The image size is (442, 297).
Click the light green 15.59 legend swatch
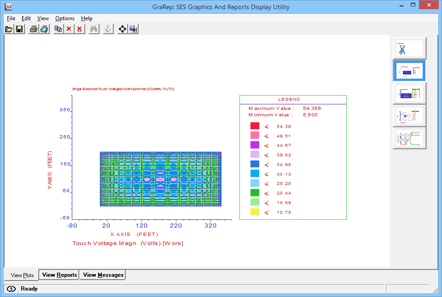(x=255, y=202)
